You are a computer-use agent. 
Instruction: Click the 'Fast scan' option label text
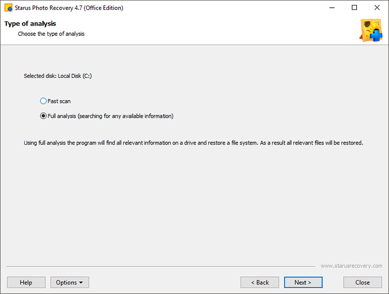tap(59, 101)
